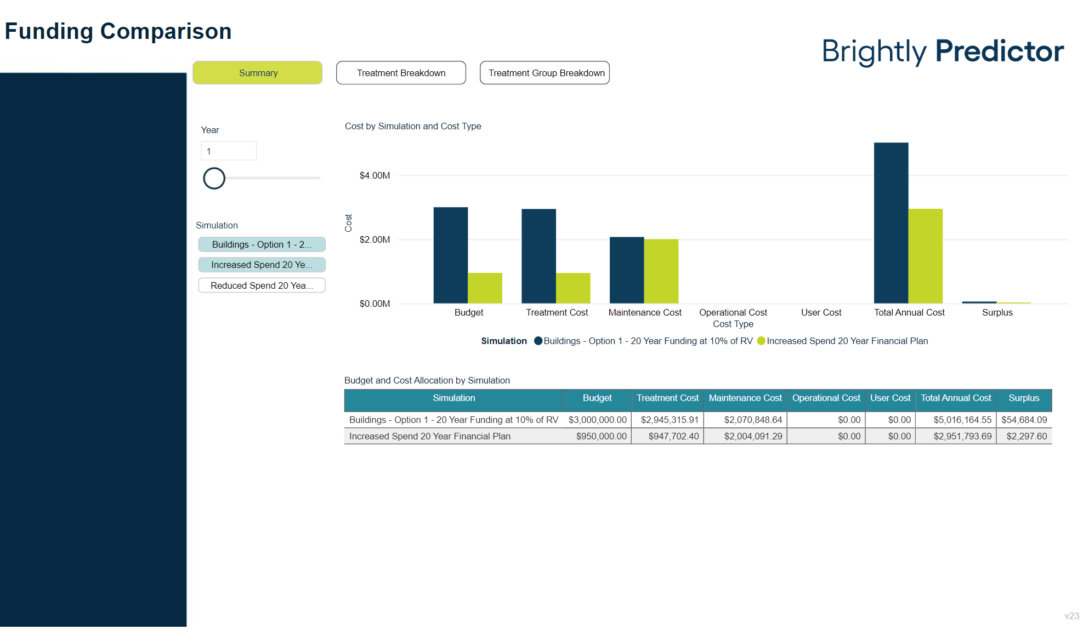The height and width of the screenshot is (641, 1089).
Task: Switch to the Treatment Breakdown tab
Action: click(401, 72)
